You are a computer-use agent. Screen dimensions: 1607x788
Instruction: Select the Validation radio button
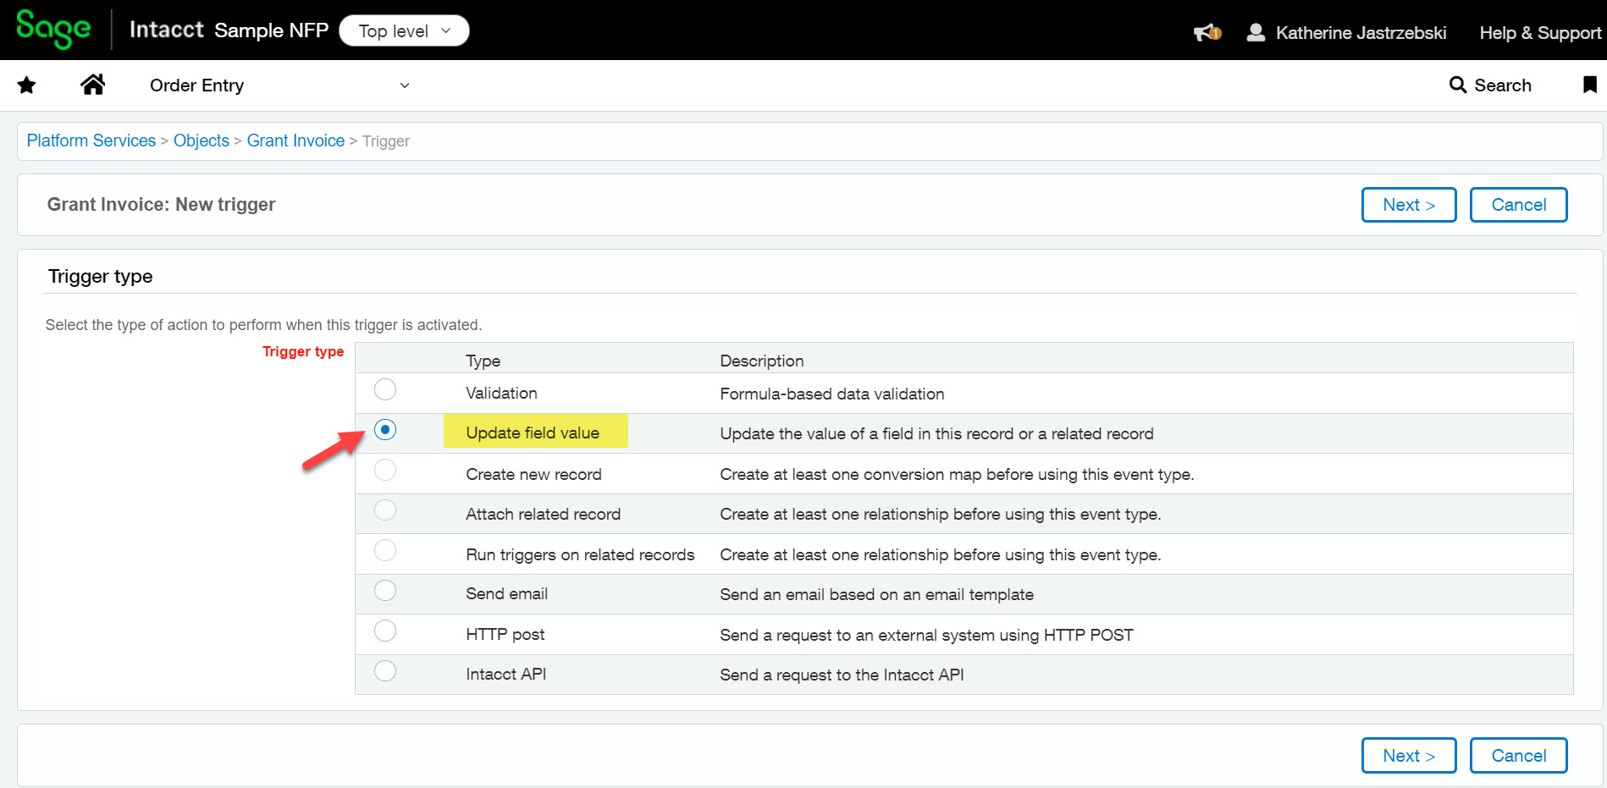click(385, 389)
